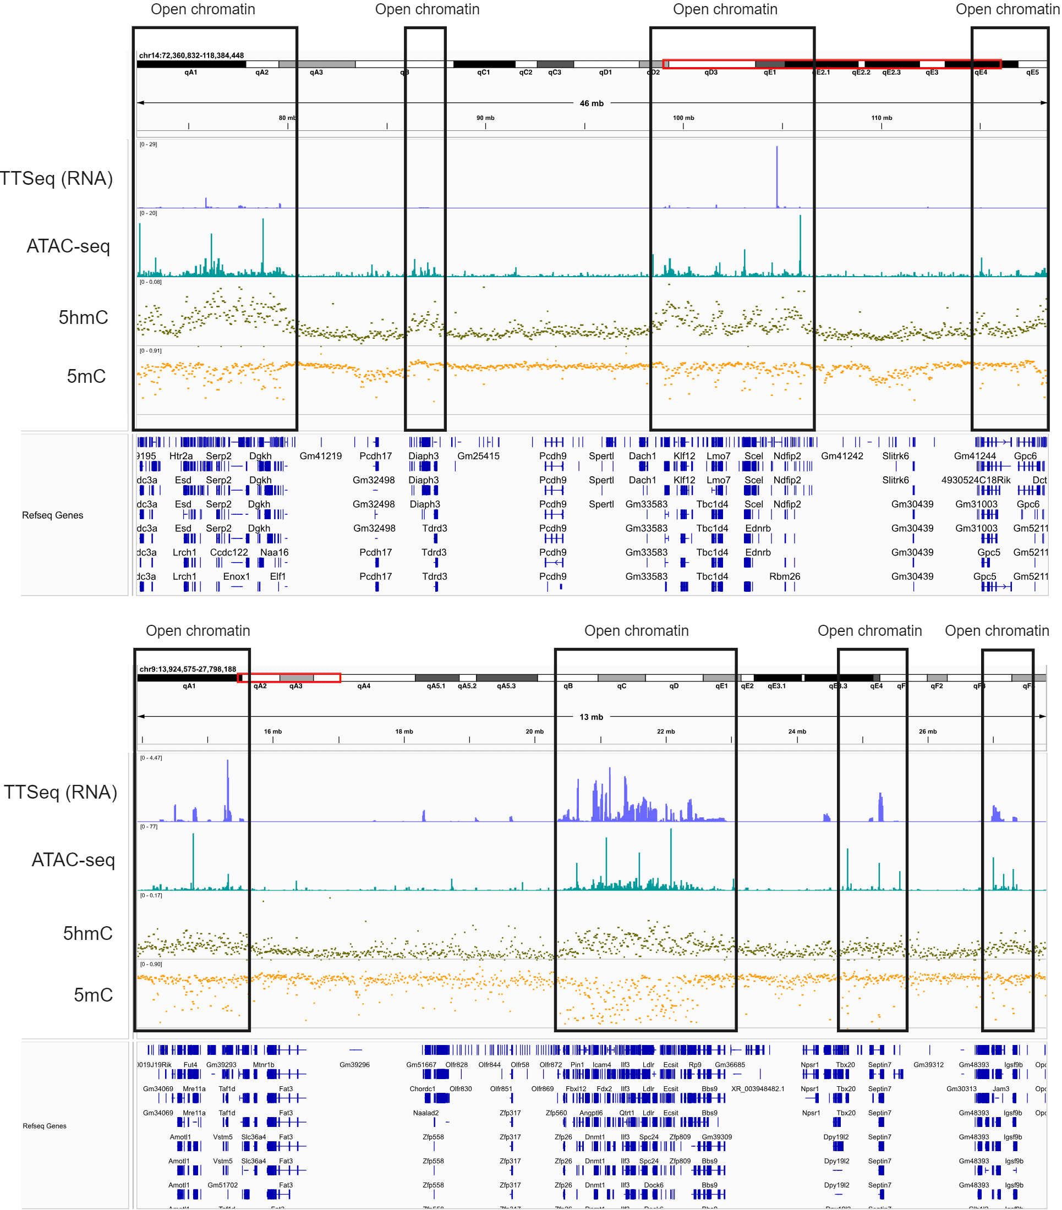Viewport: 1062px width, 1210px height.
Task: Click the 16 mb ruler tick label
Action: 272,732
